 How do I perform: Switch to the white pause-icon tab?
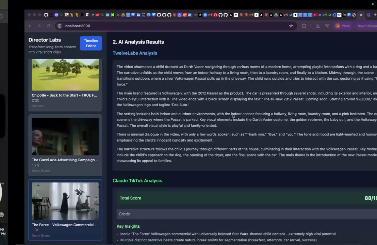256,15
